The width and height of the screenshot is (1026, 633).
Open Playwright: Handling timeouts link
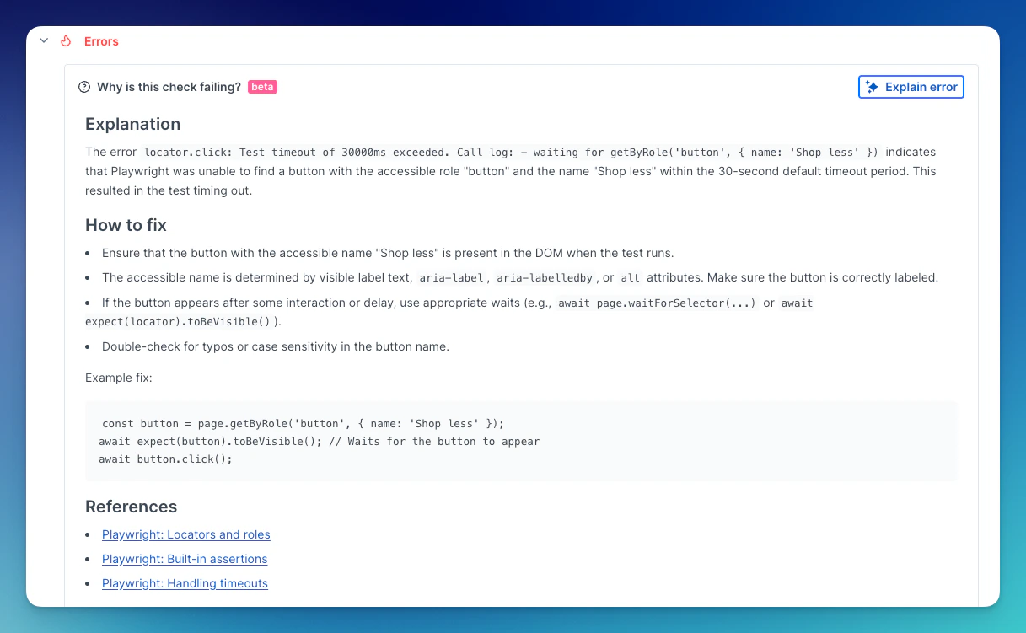[x=185, y=583]
